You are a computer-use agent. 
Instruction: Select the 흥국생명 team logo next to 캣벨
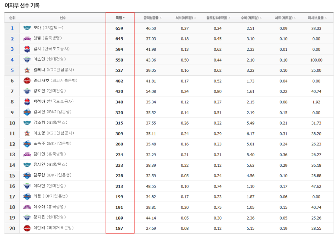(x=28, y=39)
